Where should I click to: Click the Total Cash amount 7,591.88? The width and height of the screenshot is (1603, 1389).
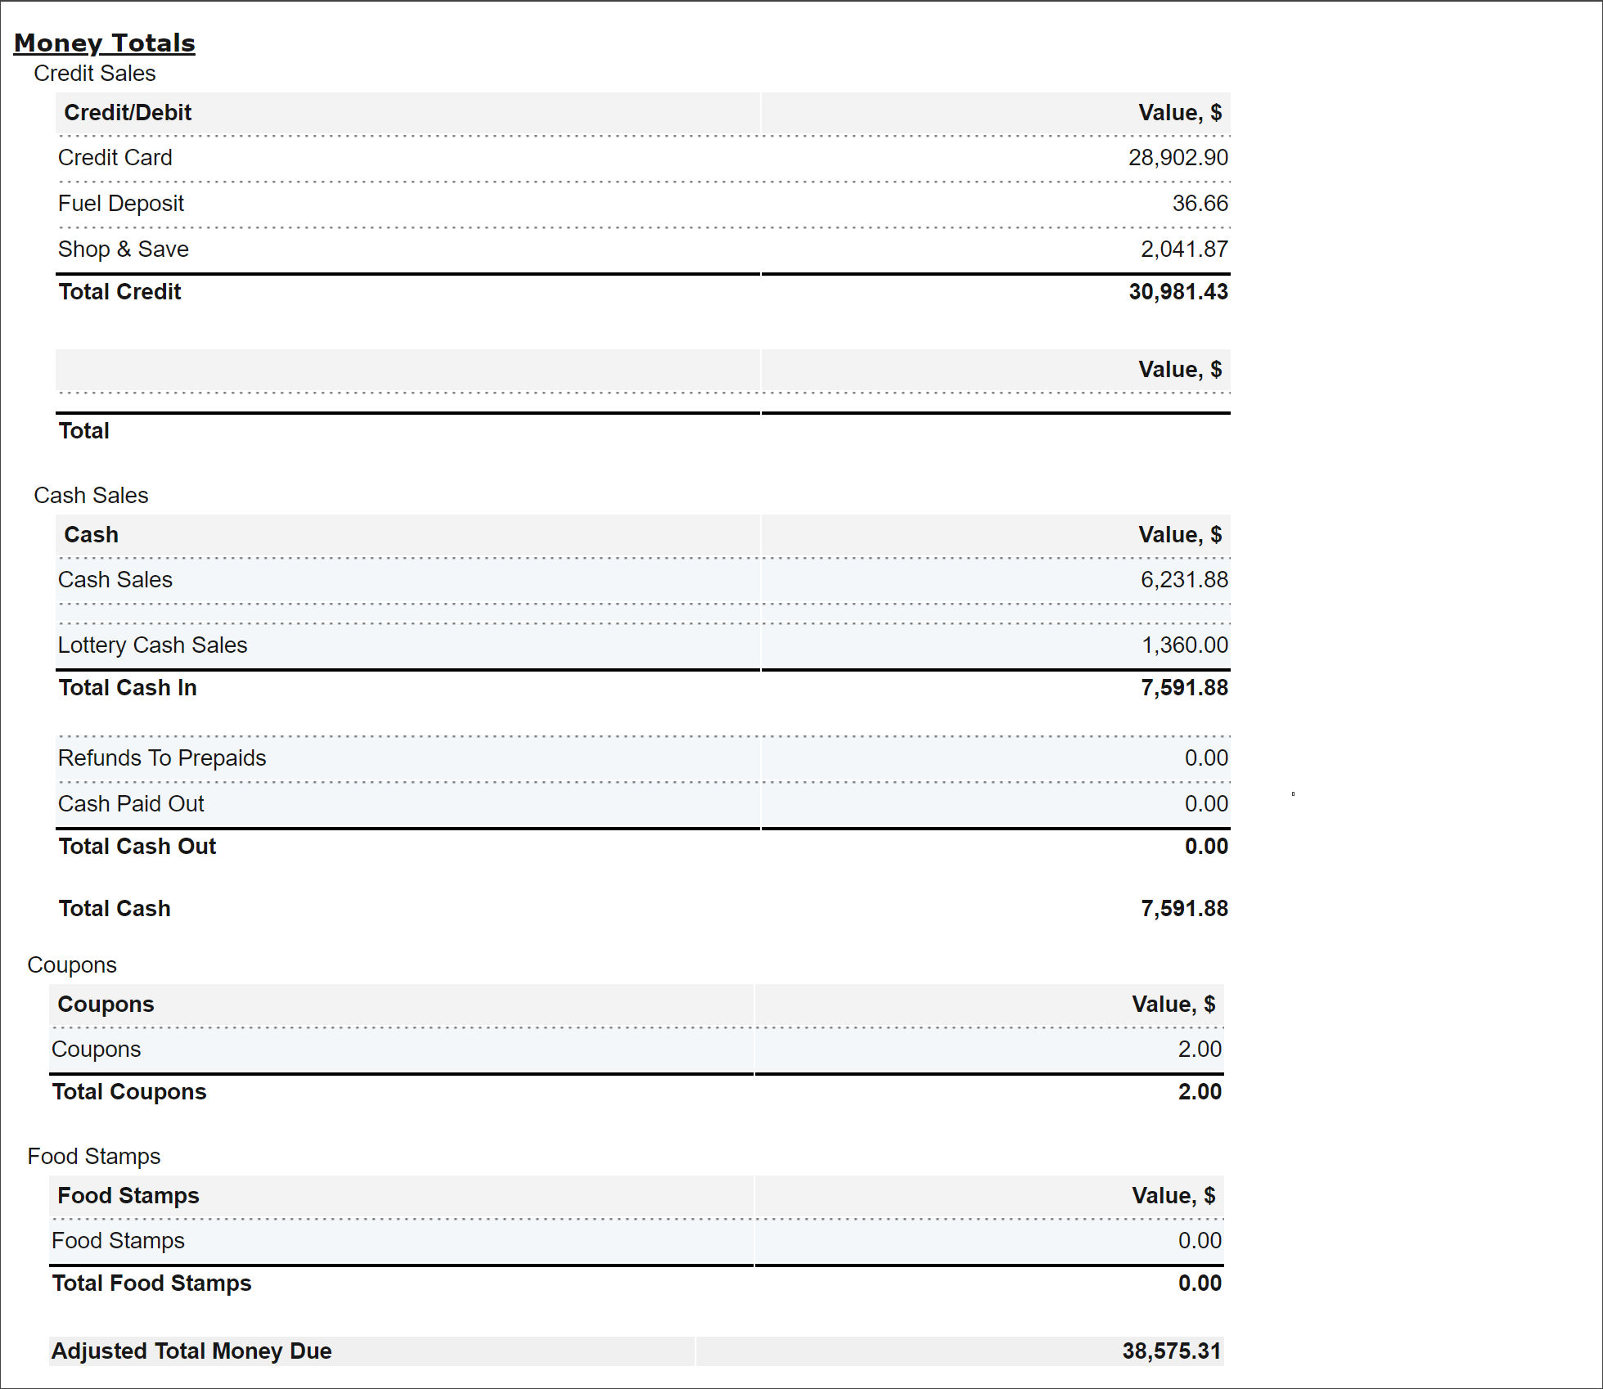click(x=1184, y=909)
